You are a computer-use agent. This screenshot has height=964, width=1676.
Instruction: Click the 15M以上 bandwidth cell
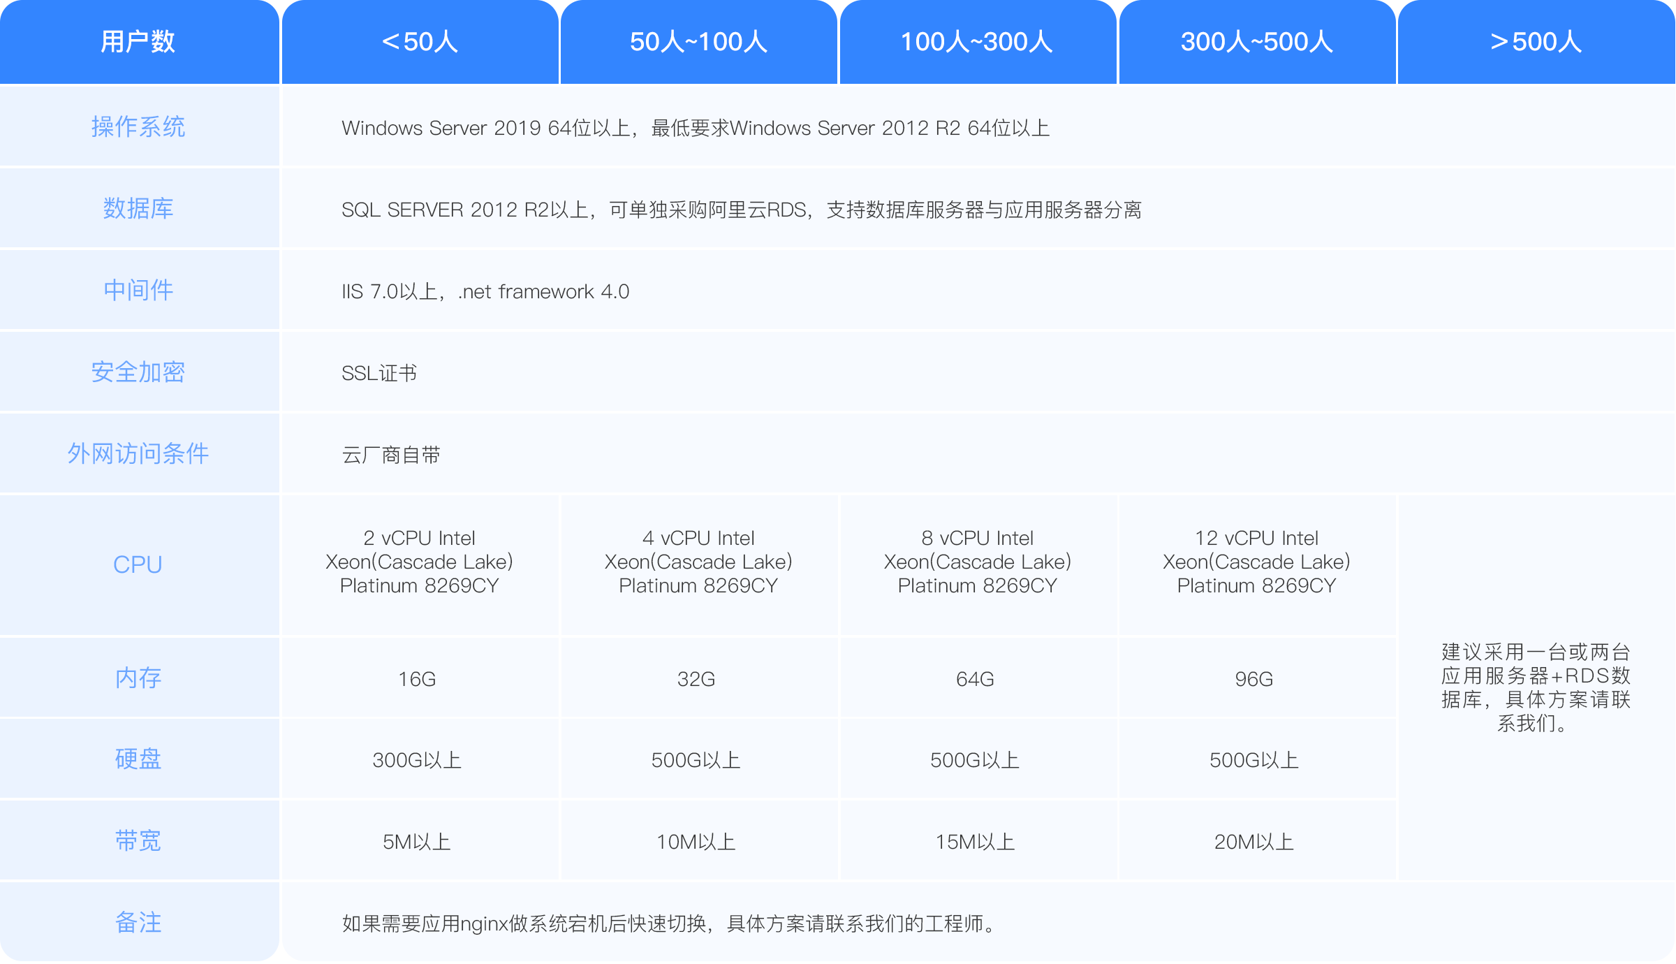click(975, 842)
